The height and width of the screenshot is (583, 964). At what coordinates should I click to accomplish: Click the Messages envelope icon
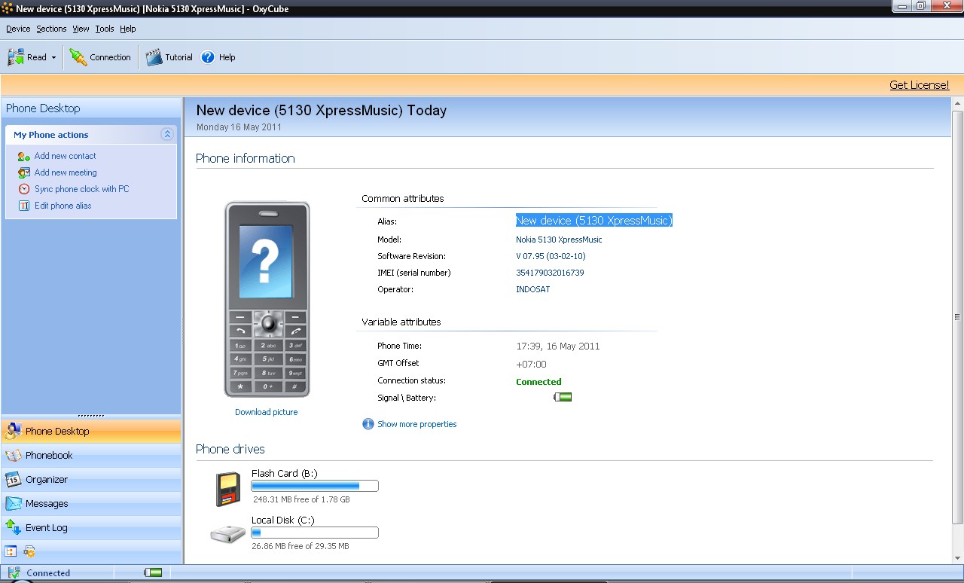13,504
